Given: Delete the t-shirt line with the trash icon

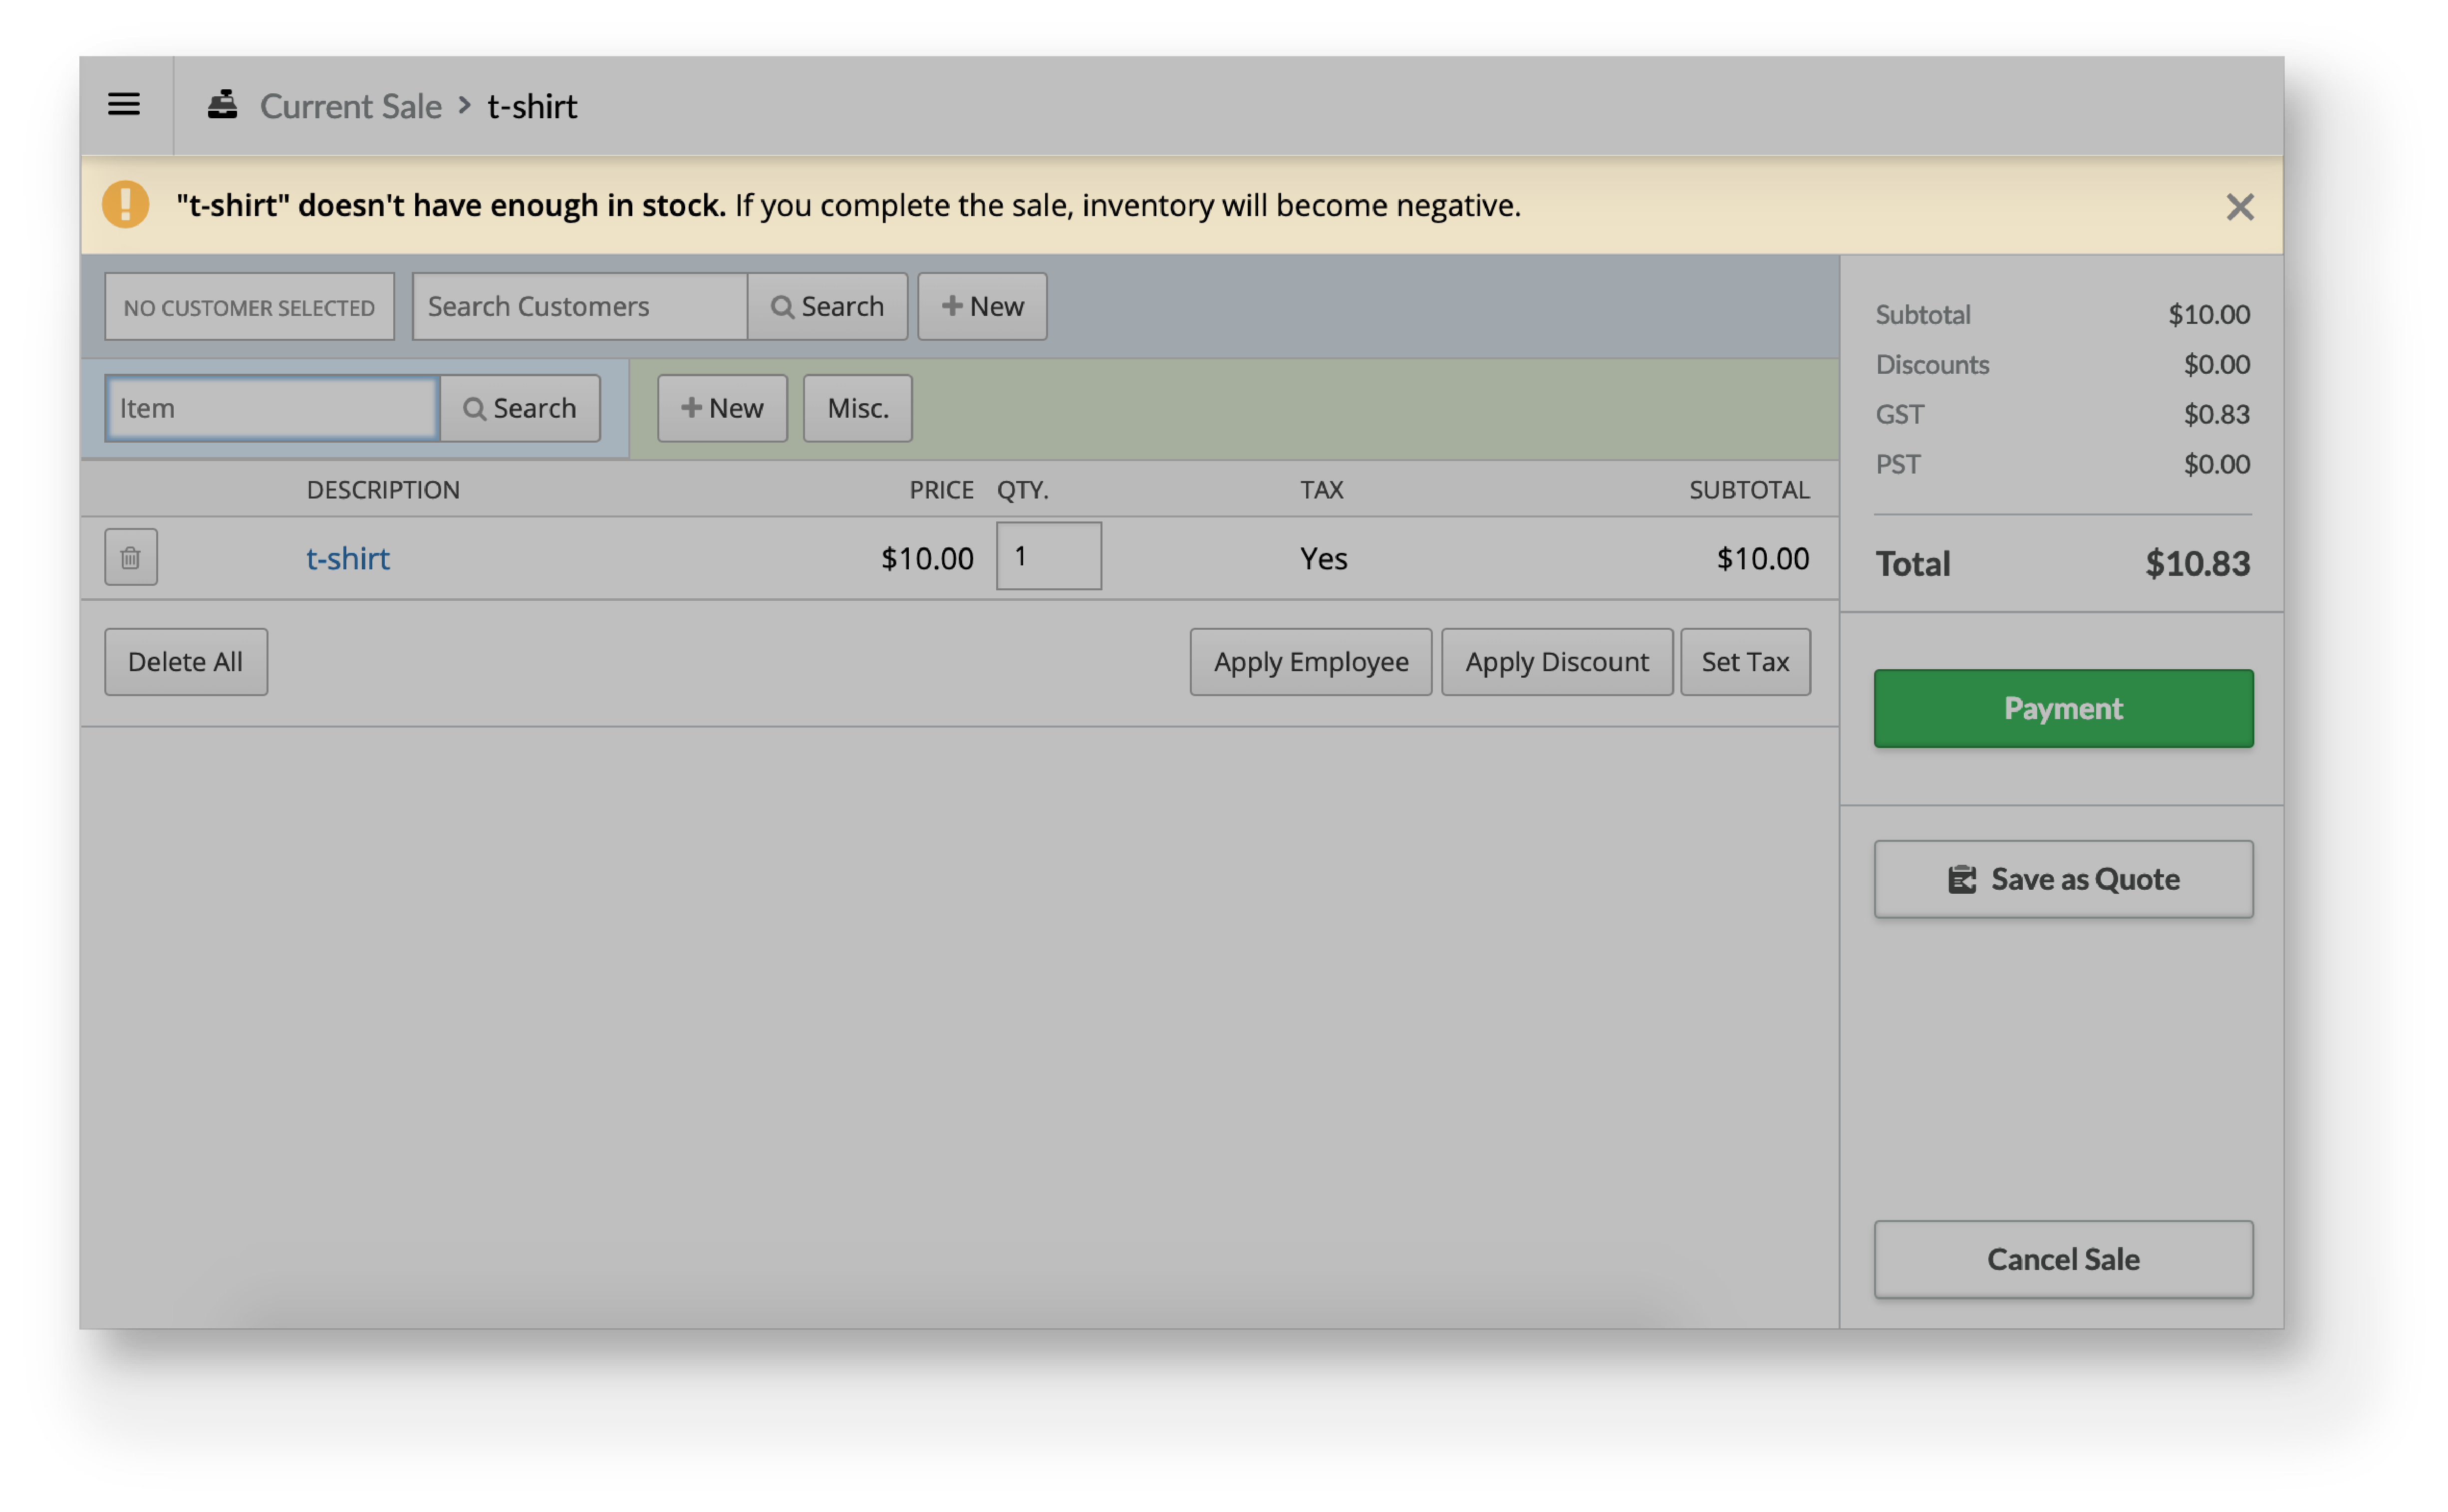Looking at the screenshot, I should click(131, 557).
